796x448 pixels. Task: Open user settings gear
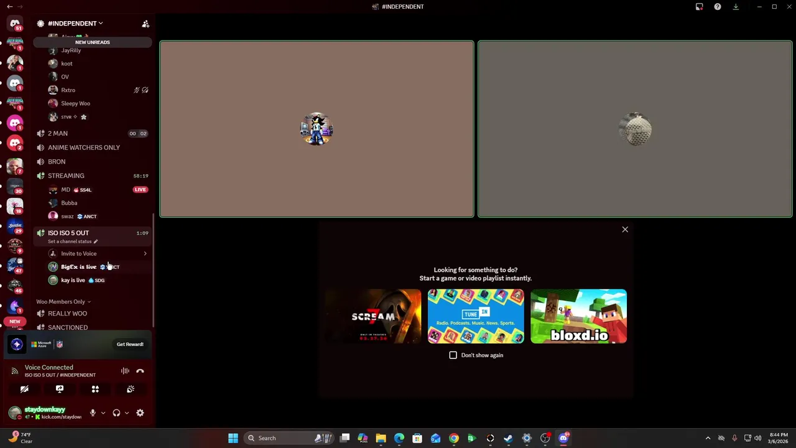coord(140,413)
